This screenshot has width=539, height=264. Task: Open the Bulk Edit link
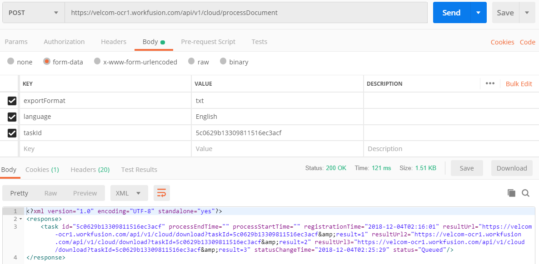point(519,84)
